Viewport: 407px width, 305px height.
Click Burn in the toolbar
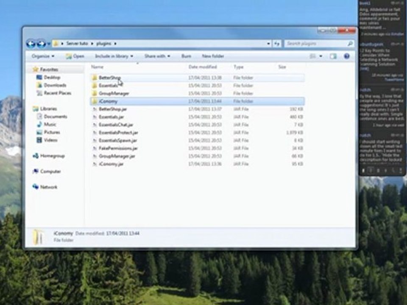coord(186,56)
